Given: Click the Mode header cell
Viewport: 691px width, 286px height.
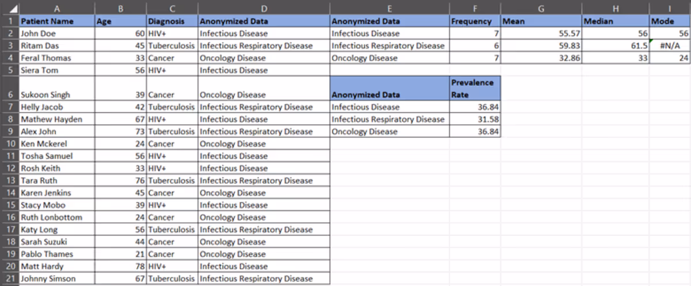Looking at the screenshot, I should [670, 21].
